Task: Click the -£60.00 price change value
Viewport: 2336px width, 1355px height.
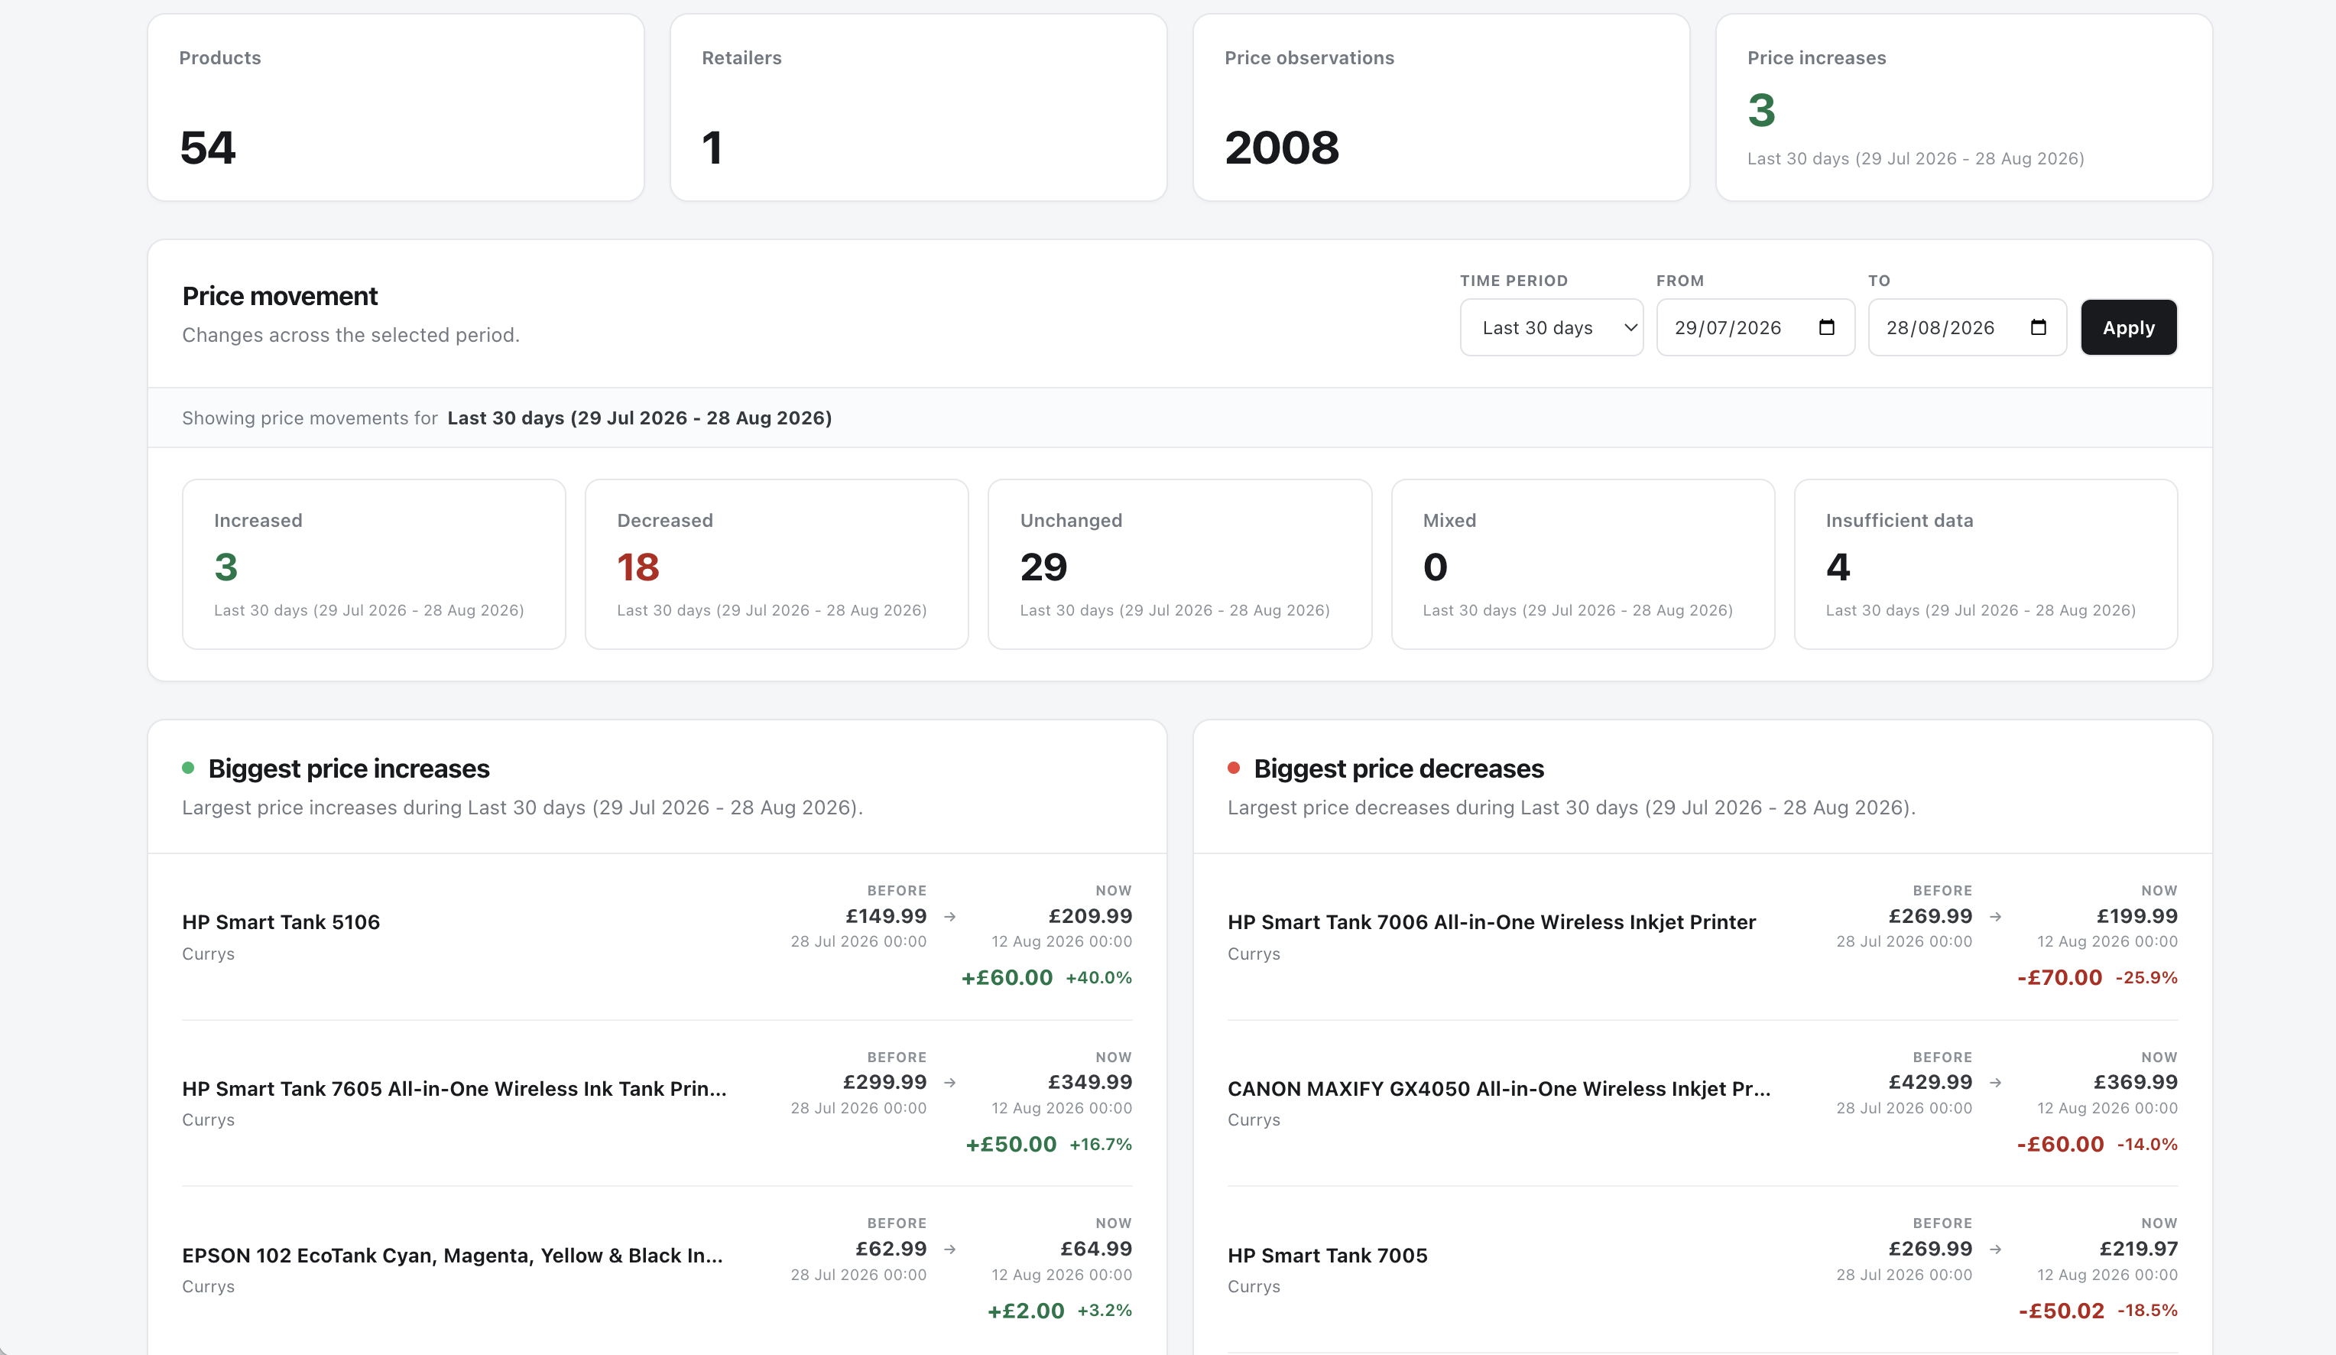Action: (x=2061, y=1145)
